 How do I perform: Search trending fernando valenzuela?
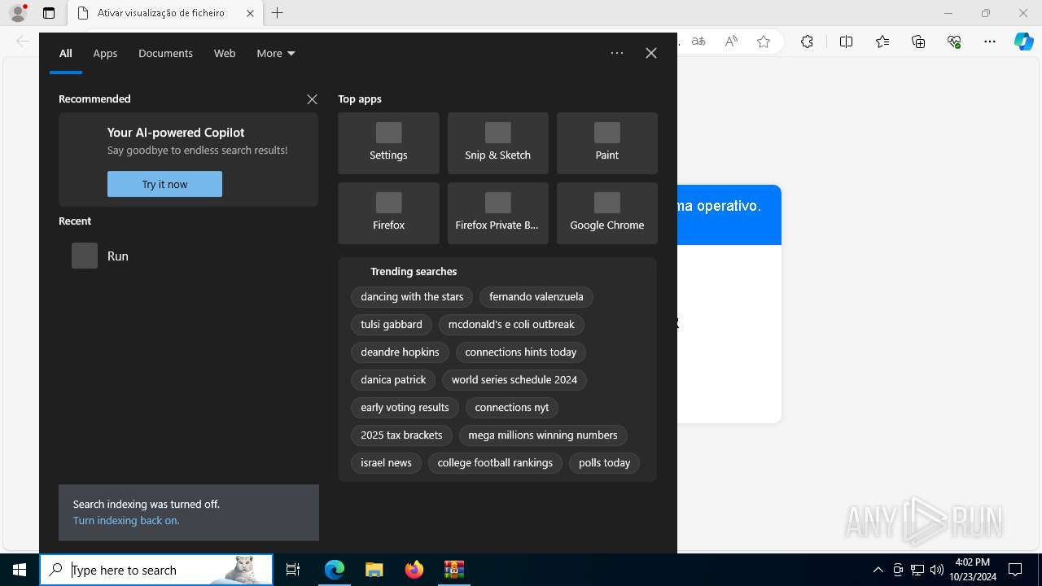coord(536,297)
